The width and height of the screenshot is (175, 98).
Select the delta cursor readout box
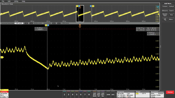pyautogui.click(x=147, y=29)
